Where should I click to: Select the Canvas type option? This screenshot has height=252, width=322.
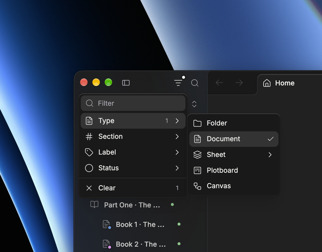[234, 186]
